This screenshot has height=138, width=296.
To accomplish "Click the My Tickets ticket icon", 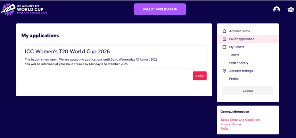I will pyautogui.click(x=224, y=47).
